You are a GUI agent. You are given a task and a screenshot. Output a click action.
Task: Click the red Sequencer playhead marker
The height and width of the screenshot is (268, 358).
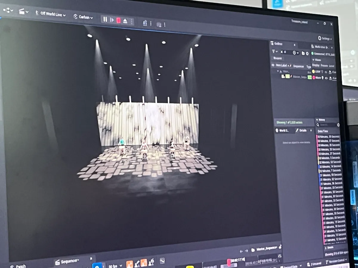[229, 262]
